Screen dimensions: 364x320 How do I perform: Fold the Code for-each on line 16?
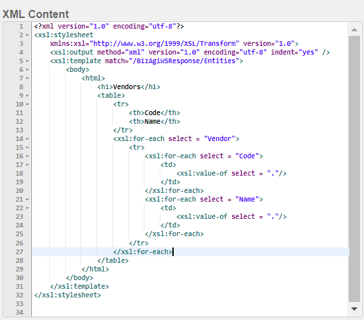(x=27, y=156)
